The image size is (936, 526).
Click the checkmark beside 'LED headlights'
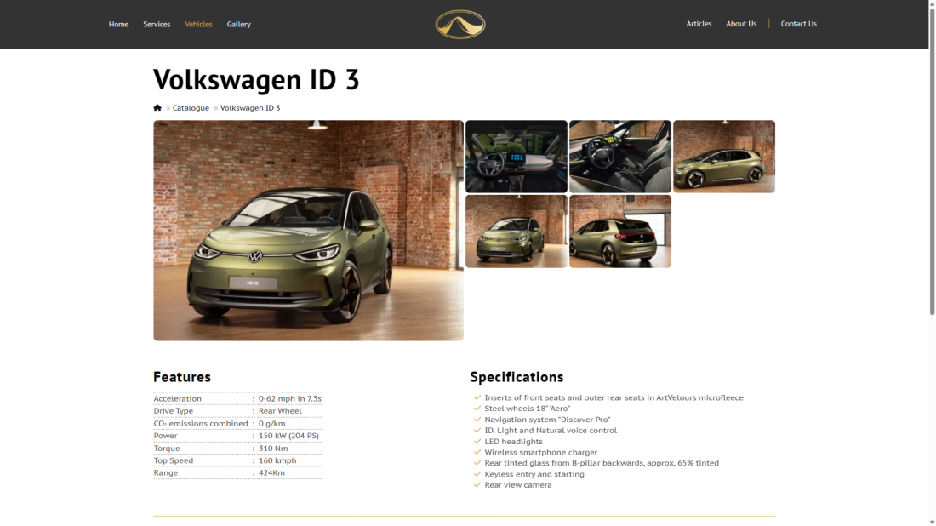(x=477, y=441)
